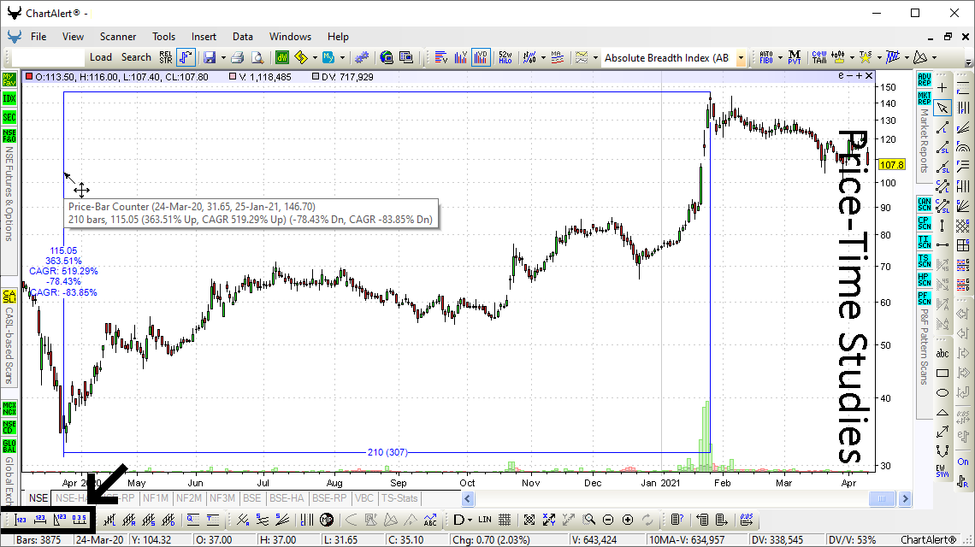
Task: Open print preview magnifier icon
Action: 257,58
